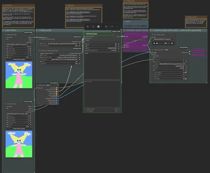The width and height of the screenshot is (210, 173).
Task: Expand the color chevron beside the color circle
Action: coord(101,27)
